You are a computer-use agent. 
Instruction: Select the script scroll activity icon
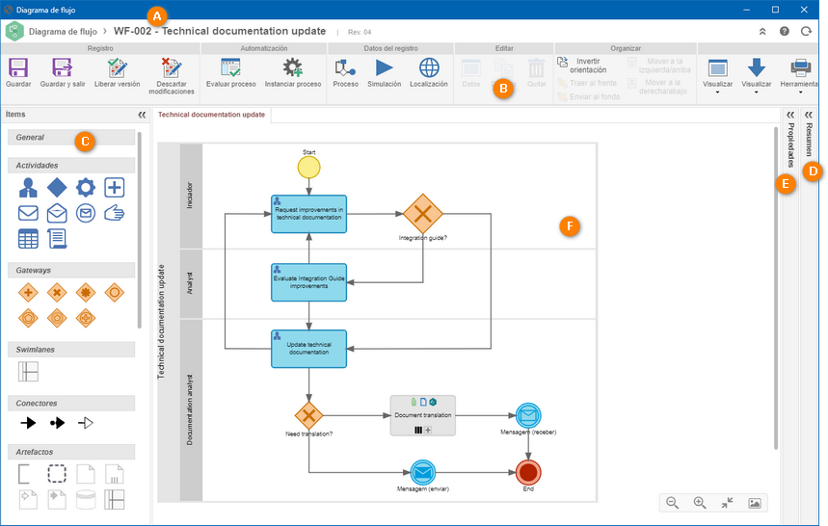click(57, 239)
